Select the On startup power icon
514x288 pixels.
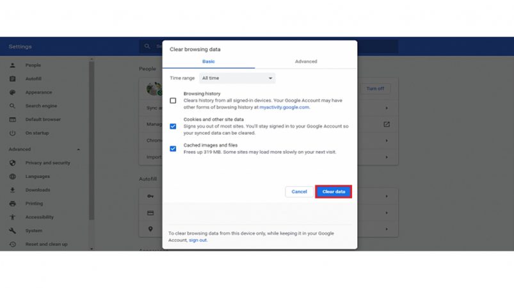coord(12,133)
